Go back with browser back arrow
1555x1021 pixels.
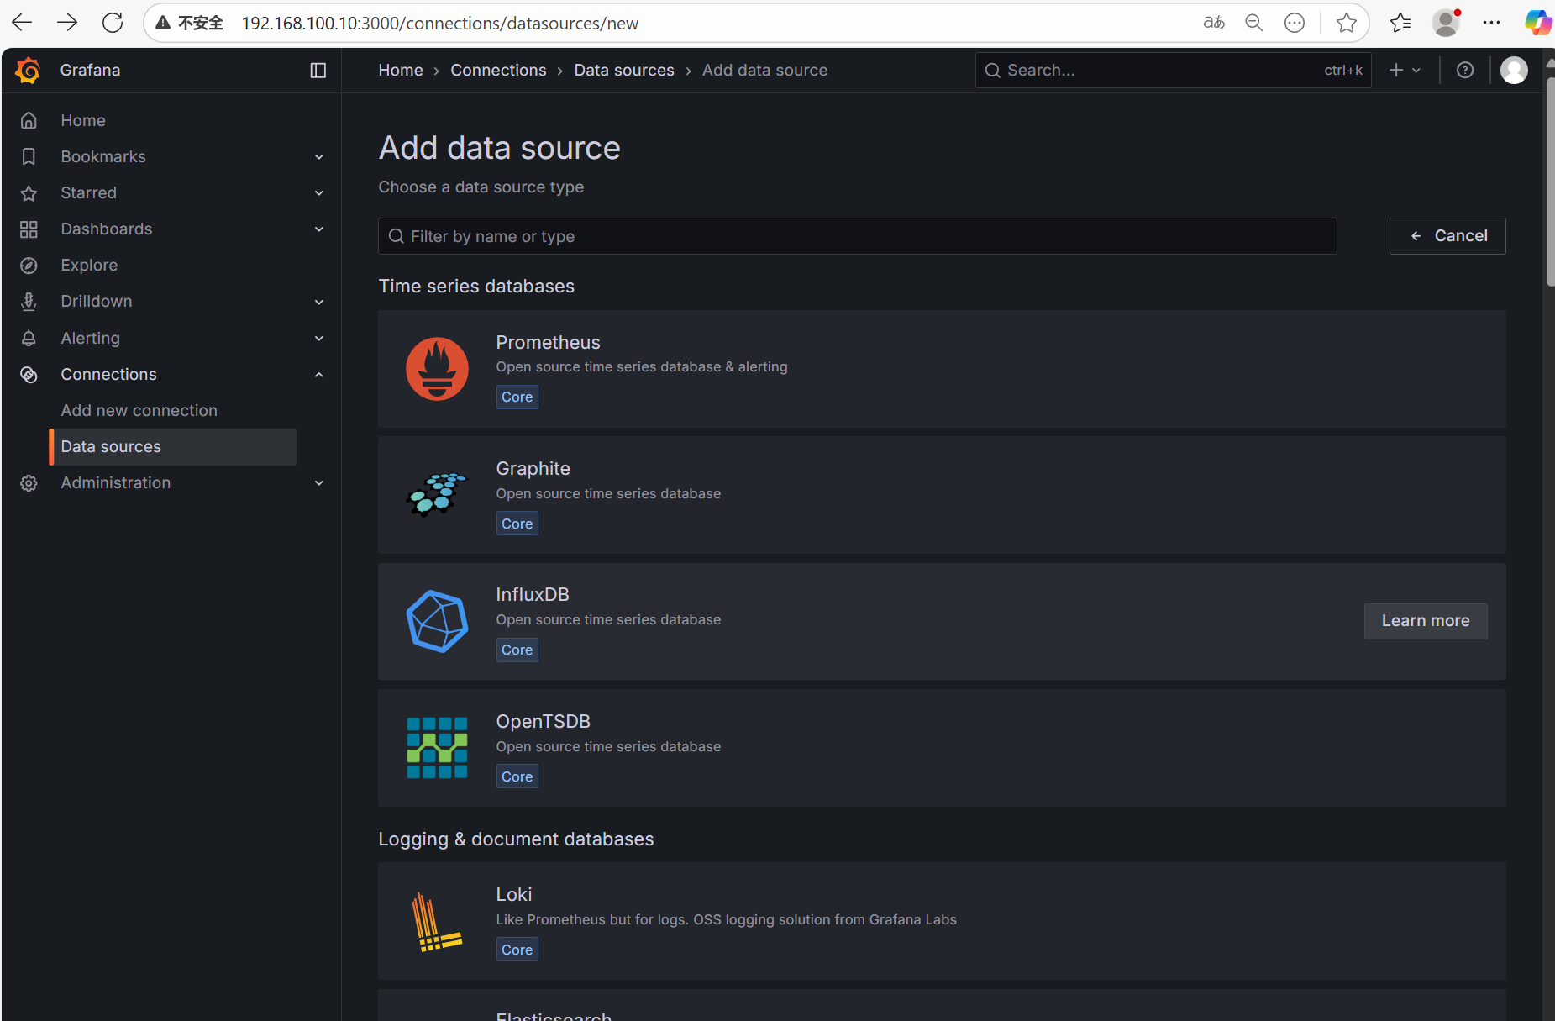[x=23, y=23]
